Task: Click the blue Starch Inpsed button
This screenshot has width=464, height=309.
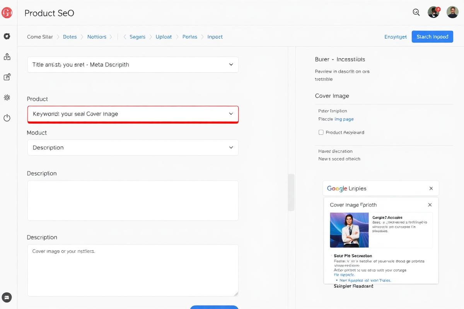Action: coord(432,37)
